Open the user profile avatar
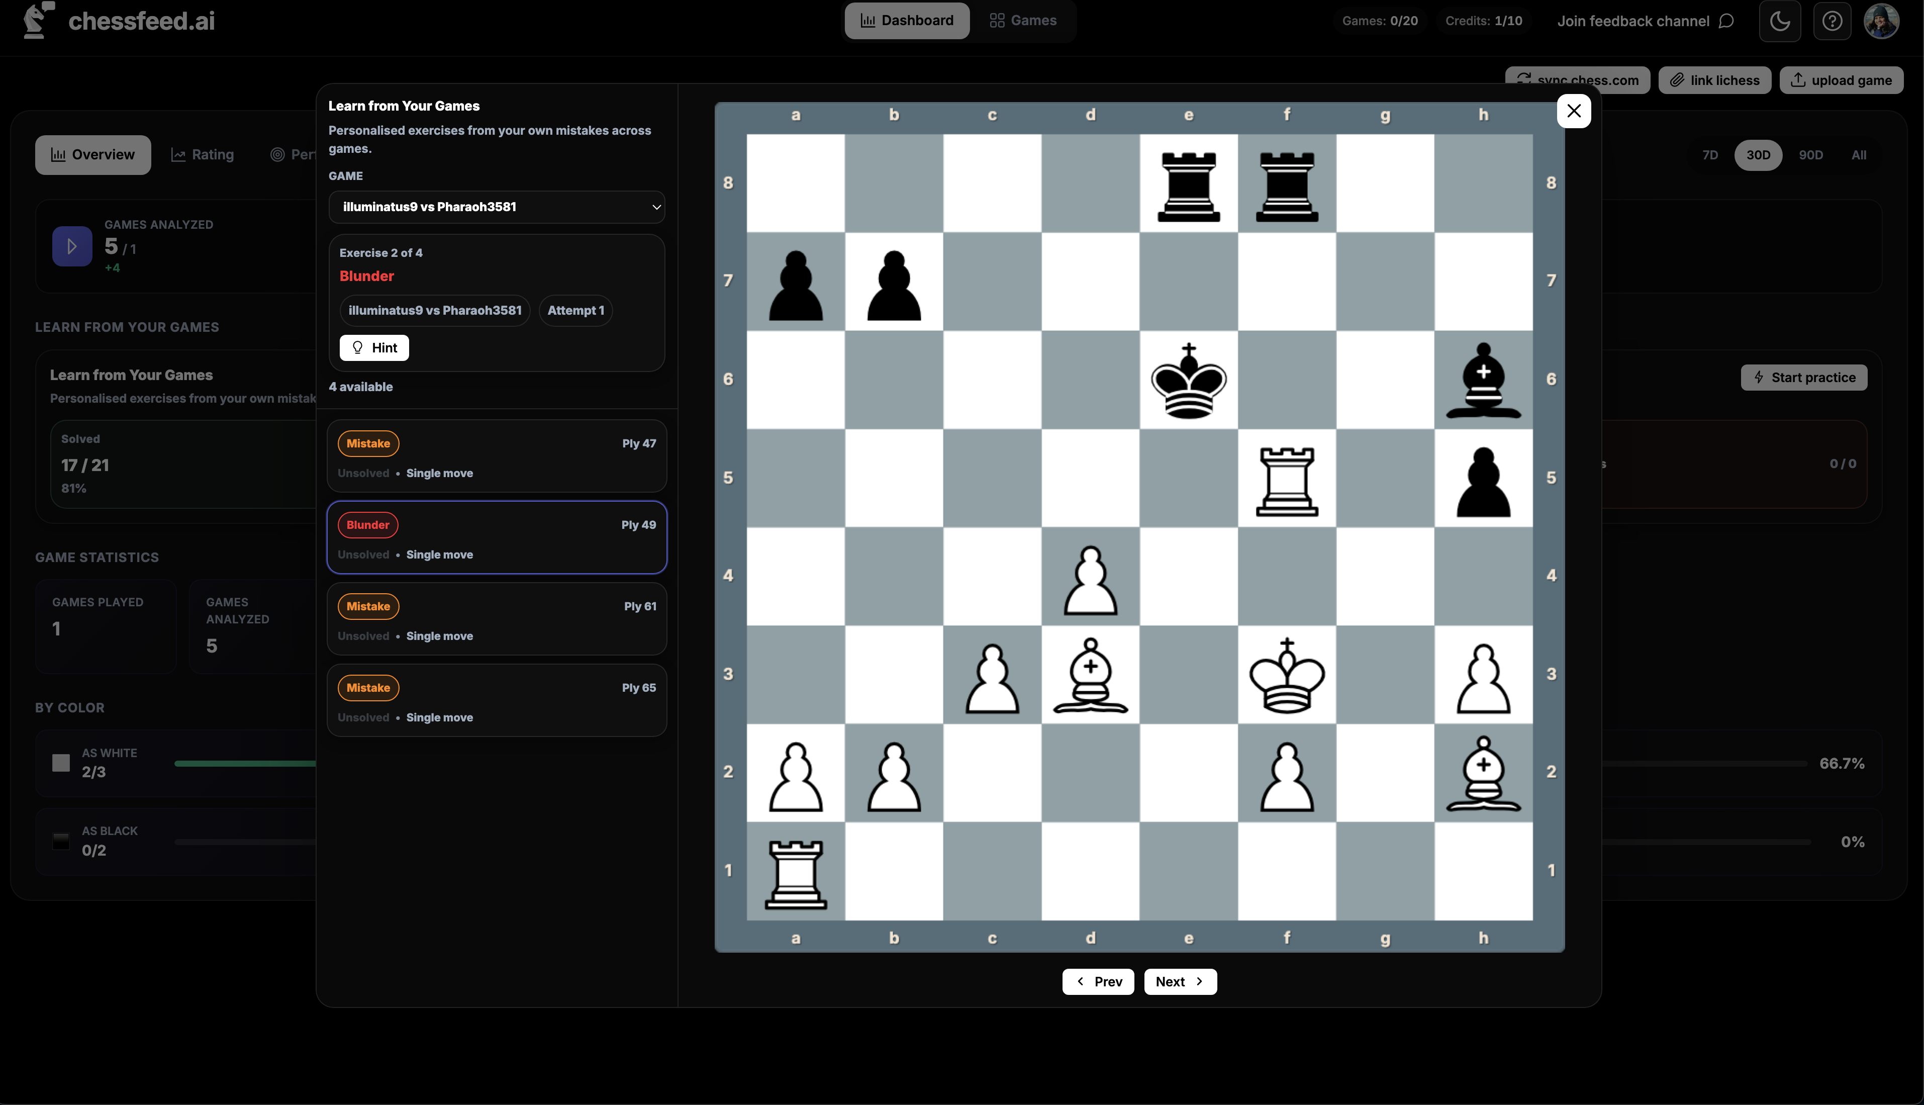1924x1105 pixels. (1881, 21)
